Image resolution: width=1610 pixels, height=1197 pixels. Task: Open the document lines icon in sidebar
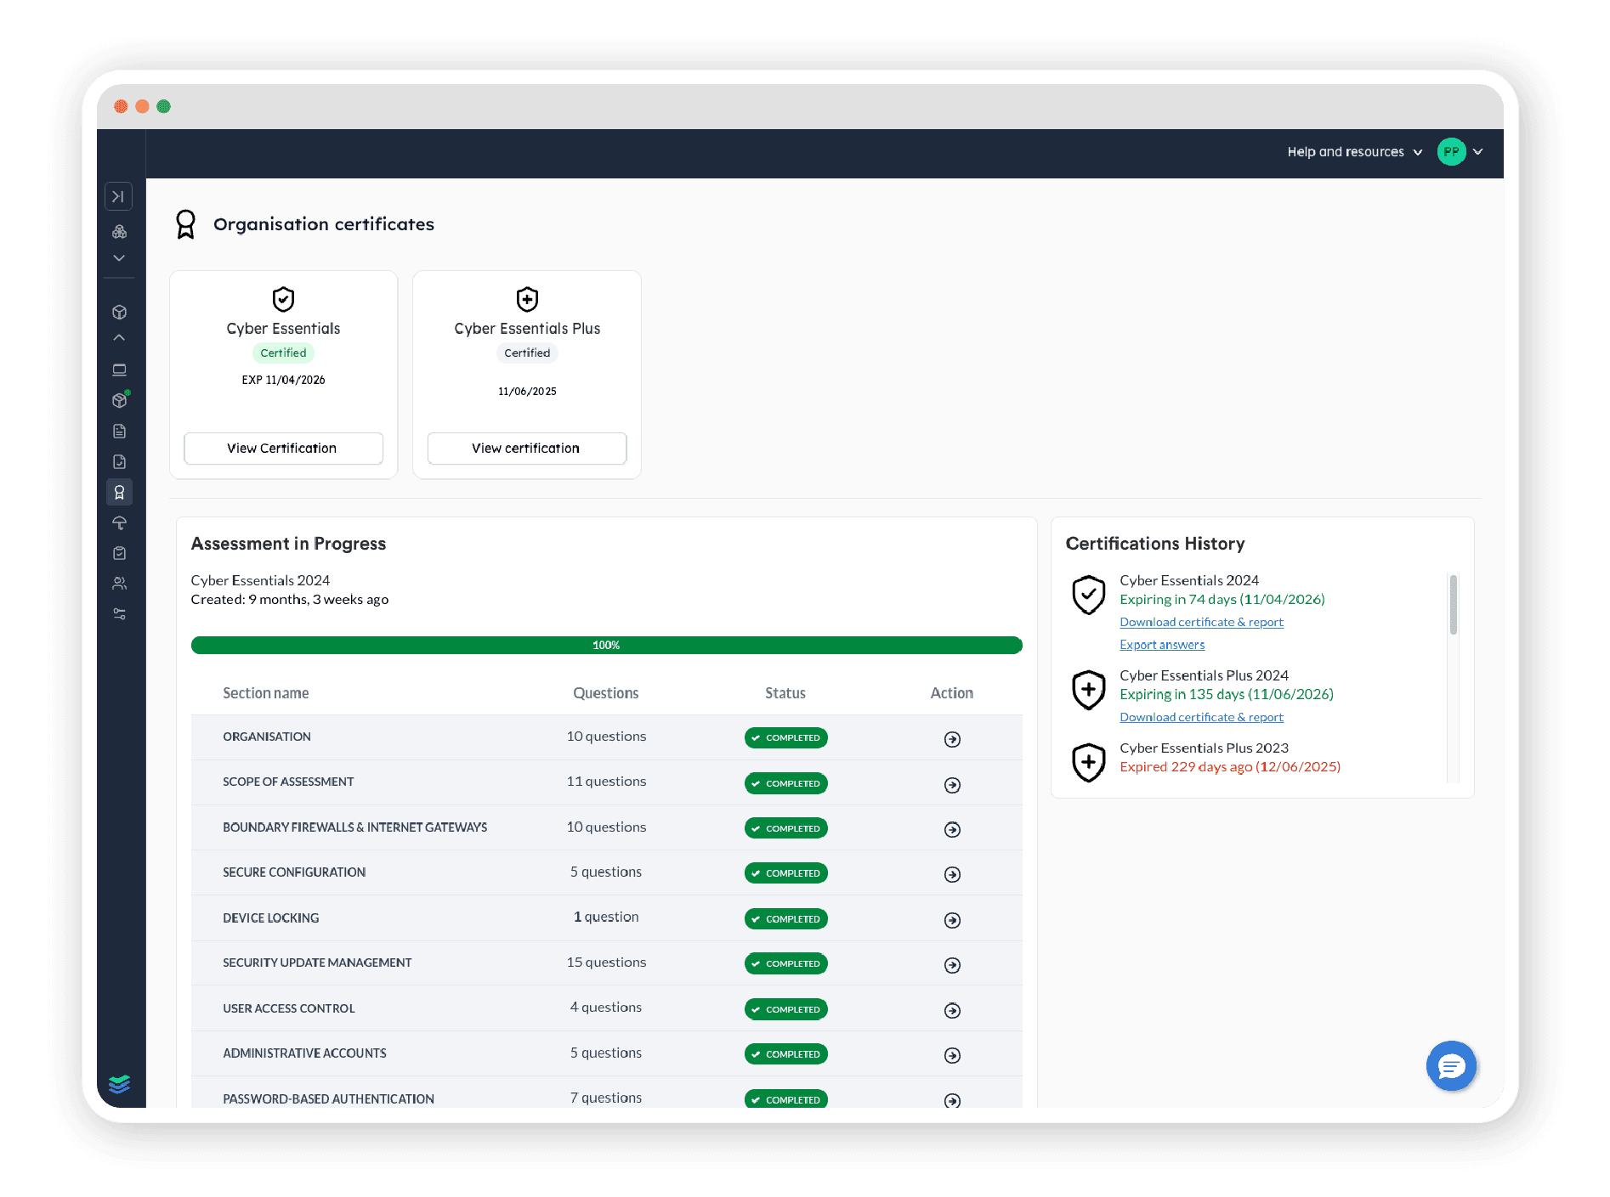click(x=119, y=431)
